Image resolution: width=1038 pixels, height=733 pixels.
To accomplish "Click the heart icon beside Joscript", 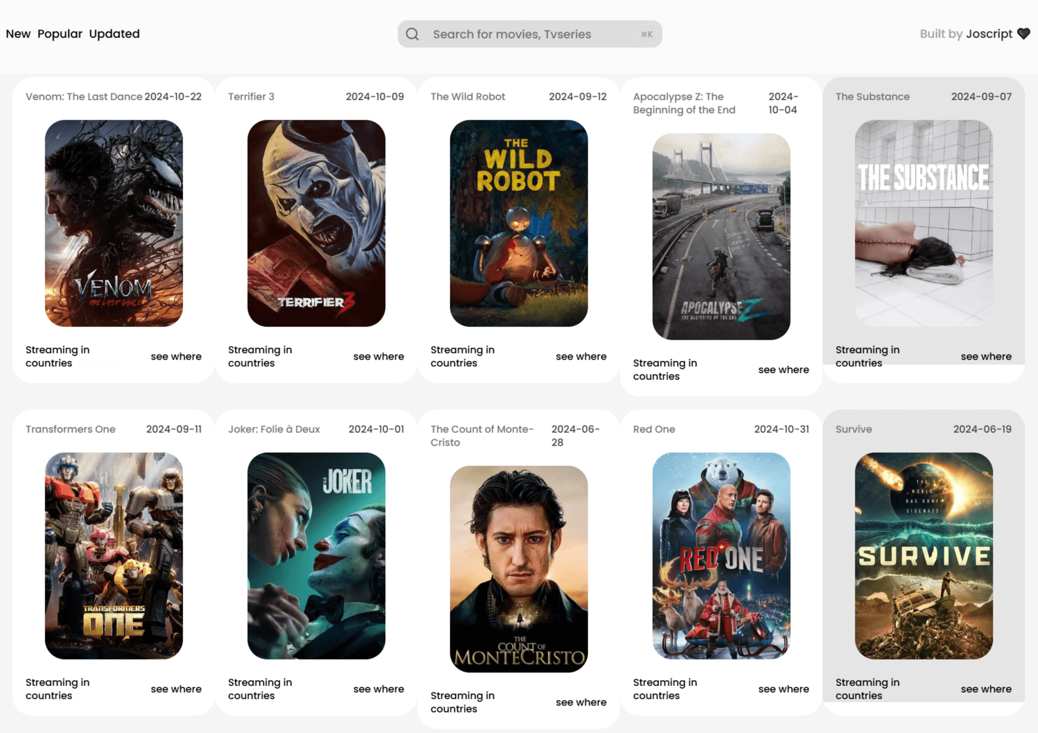I will (1024, 34).
